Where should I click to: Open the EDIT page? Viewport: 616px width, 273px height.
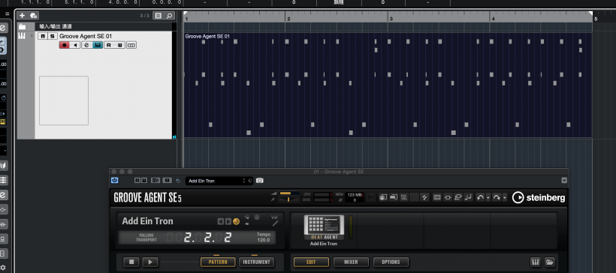point(311,262)
